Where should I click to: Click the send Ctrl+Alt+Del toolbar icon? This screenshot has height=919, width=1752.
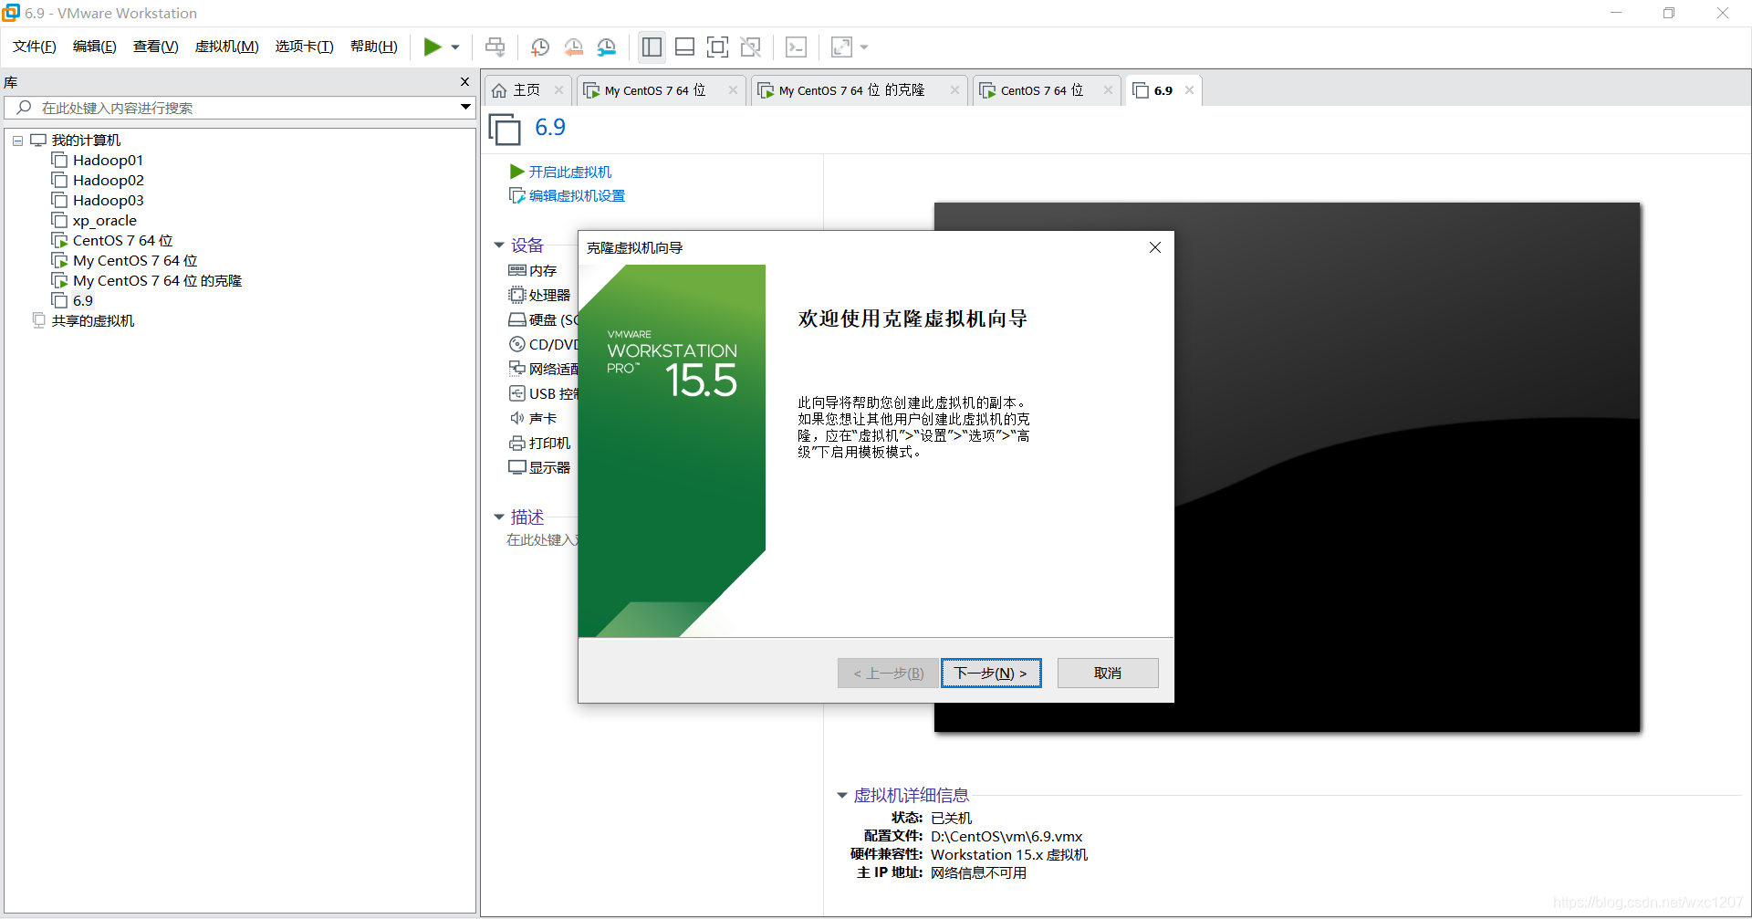[495, 47]
